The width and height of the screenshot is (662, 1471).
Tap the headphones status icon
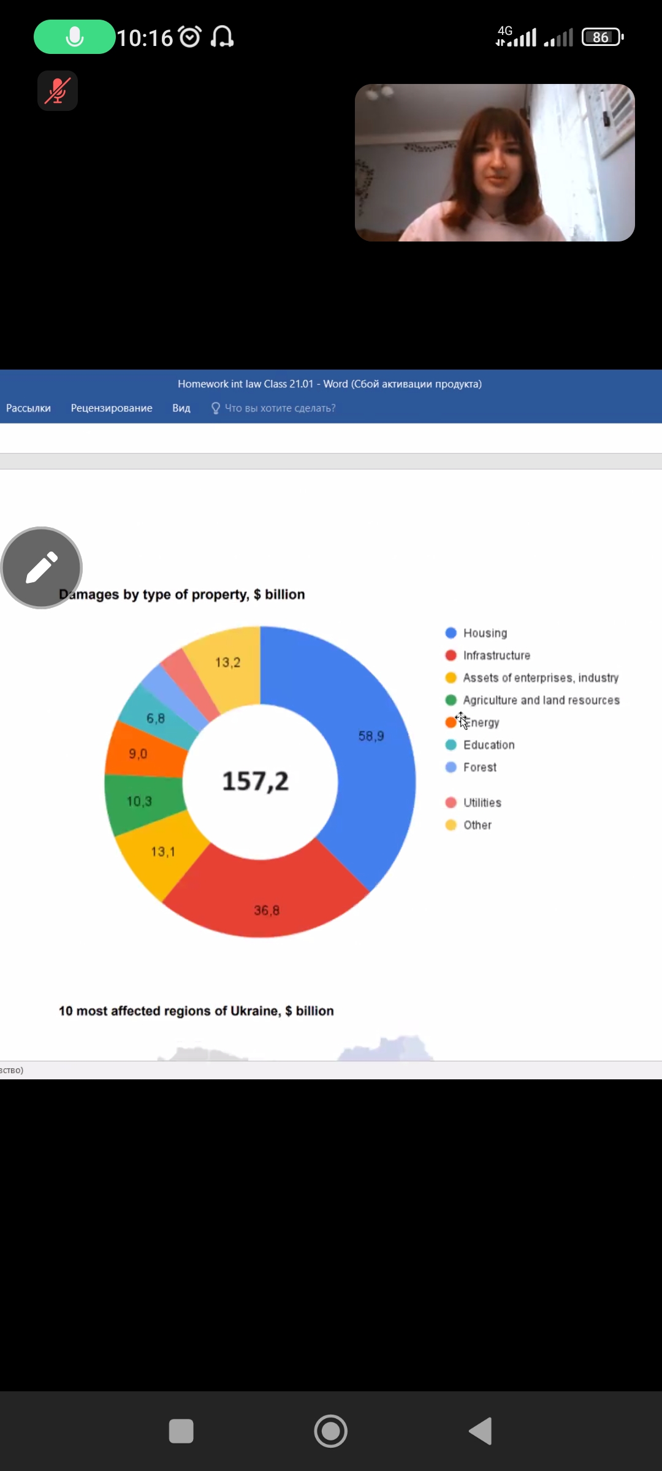(222, 37)
